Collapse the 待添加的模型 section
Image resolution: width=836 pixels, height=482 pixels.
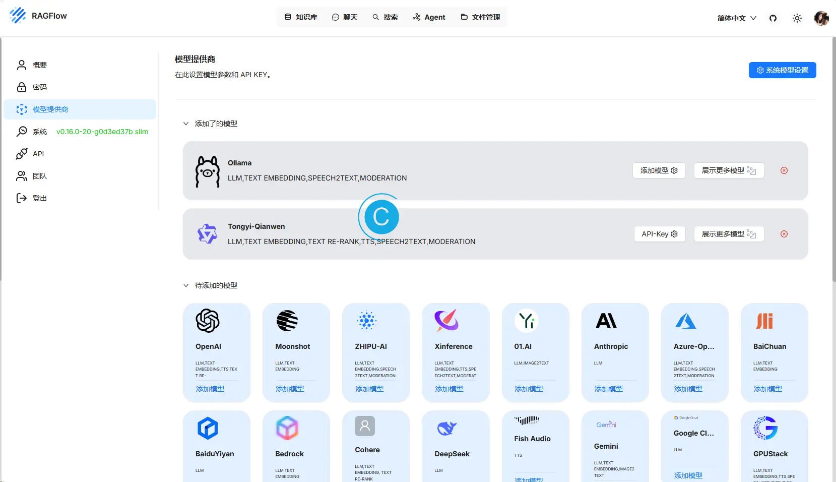pyautogui.click(x=186, y=285)
